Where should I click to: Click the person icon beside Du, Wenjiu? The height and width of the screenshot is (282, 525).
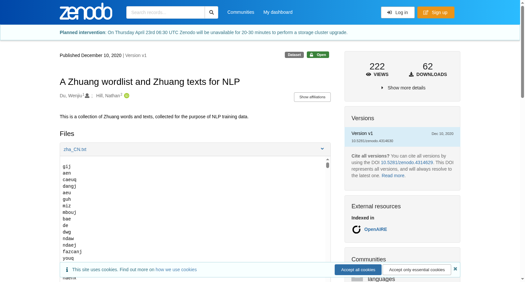(x=87, y=96)
